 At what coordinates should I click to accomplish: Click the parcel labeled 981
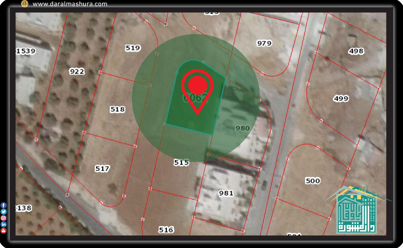(226, 193)
